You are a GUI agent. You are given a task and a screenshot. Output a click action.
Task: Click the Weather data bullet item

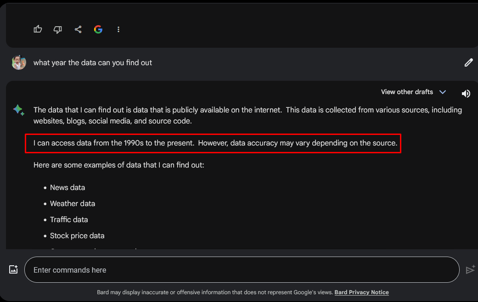(x=73, y=204)
